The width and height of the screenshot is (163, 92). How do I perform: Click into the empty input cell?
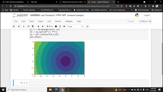(88, 83)
